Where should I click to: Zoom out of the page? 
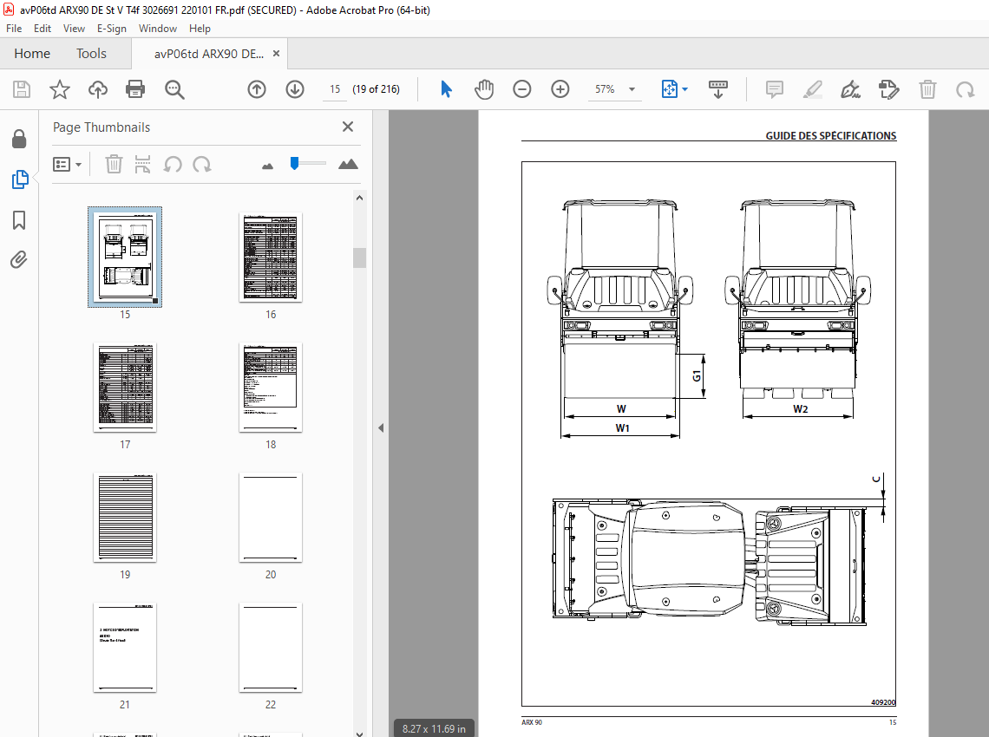521,89
